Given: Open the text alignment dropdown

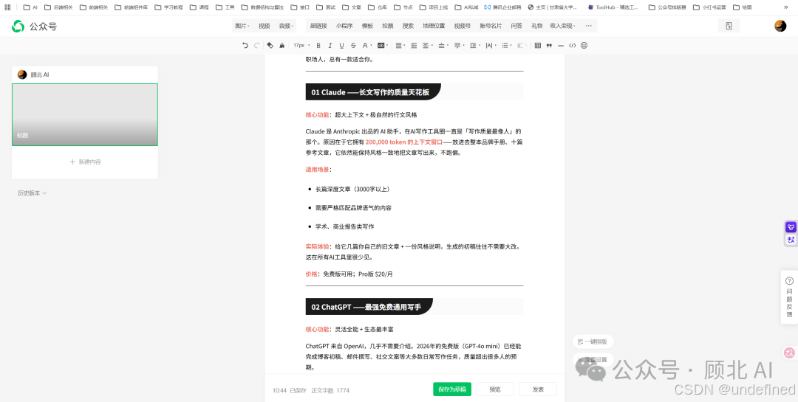Looking at the screenshot, I should [x=400, y=45].
